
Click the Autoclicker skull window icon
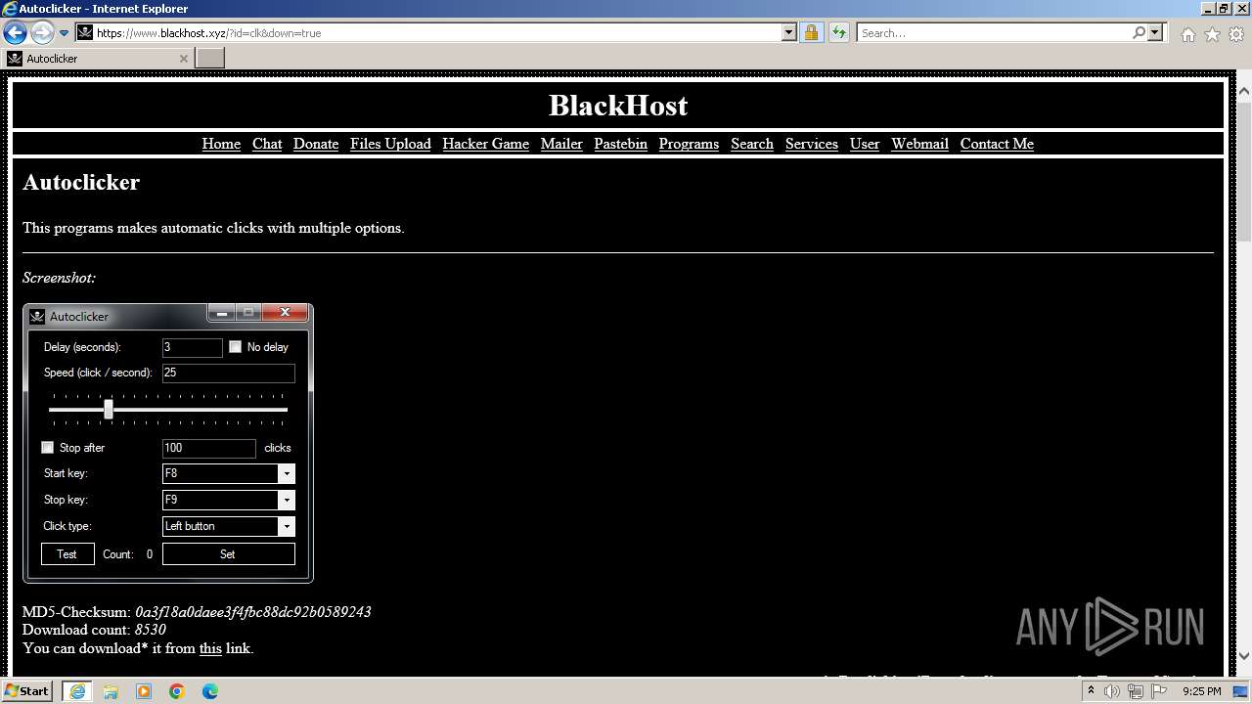(37, 316)
